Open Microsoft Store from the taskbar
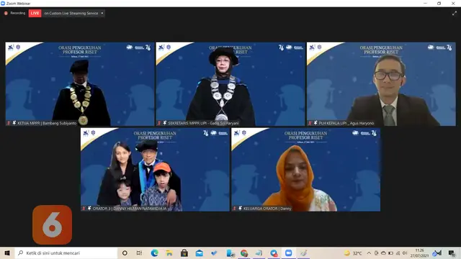Viewport: 461px width, 259px height. click(184, 253)
